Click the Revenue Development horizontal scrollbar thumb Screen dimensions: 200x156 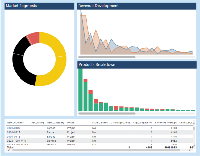[x=107, y=57]
